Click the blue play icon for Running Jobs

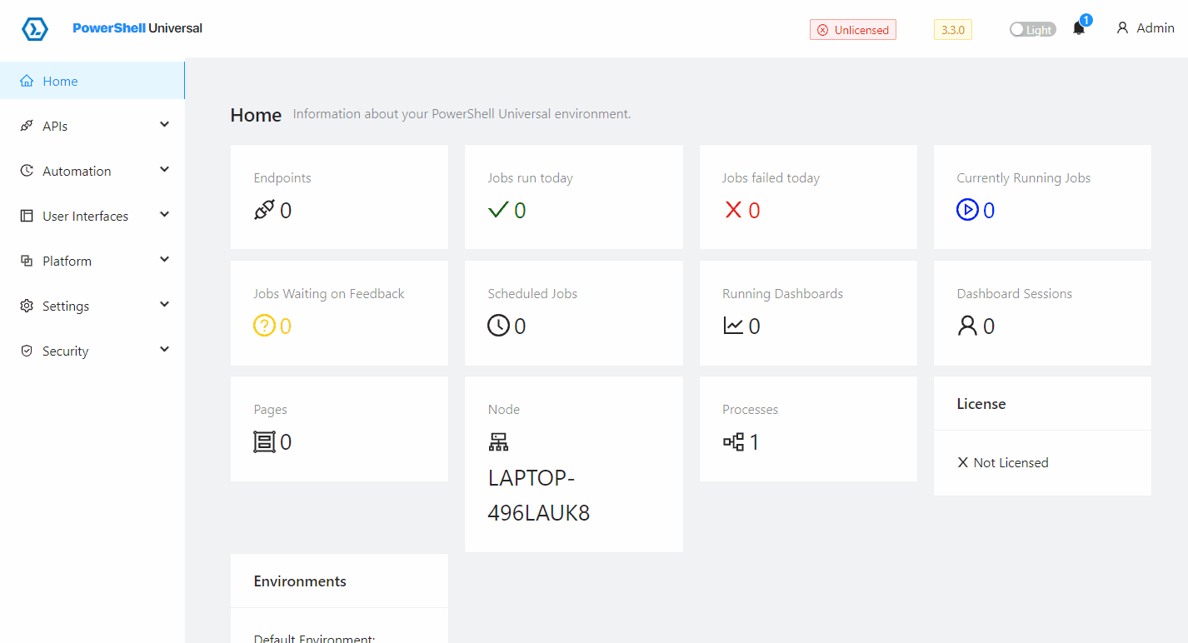tap(967, 211)
